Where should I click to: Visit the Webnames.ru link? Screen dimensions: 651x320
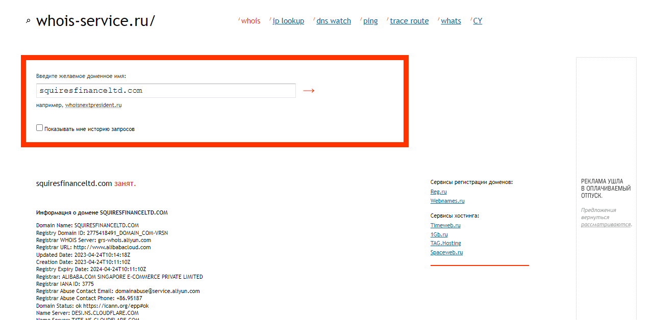click(447, 201)
